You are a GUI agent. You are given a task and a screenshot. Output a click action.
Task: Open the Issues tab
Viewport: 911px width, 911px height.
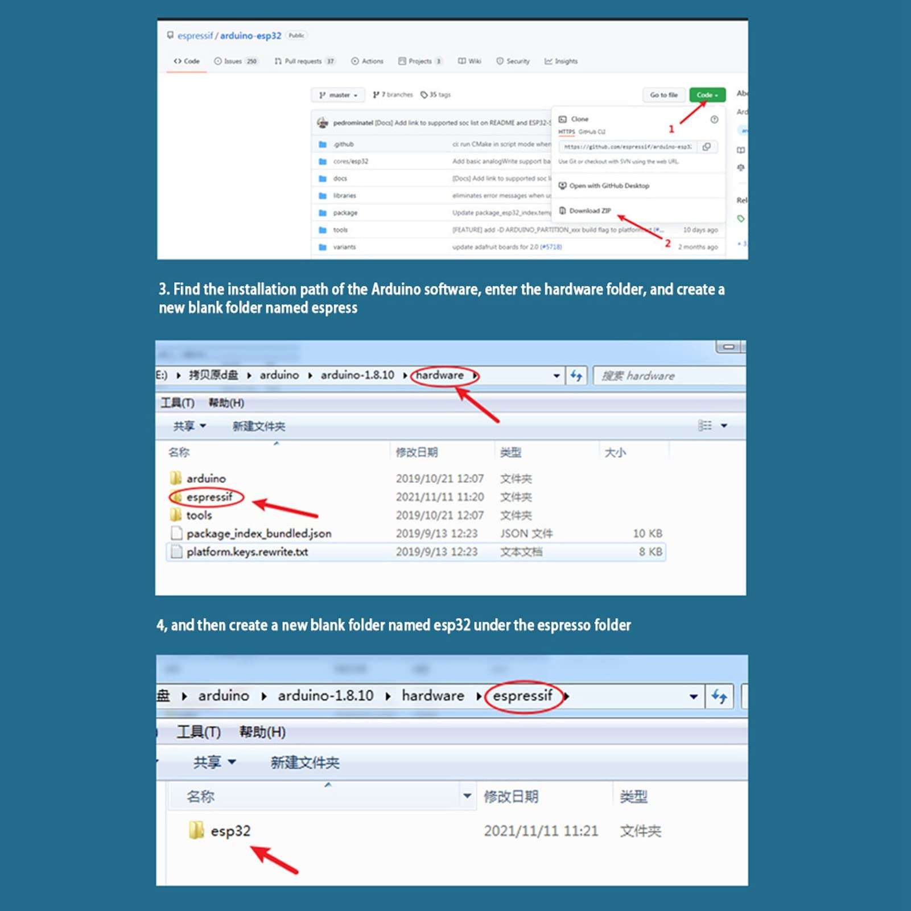(236, 61)
